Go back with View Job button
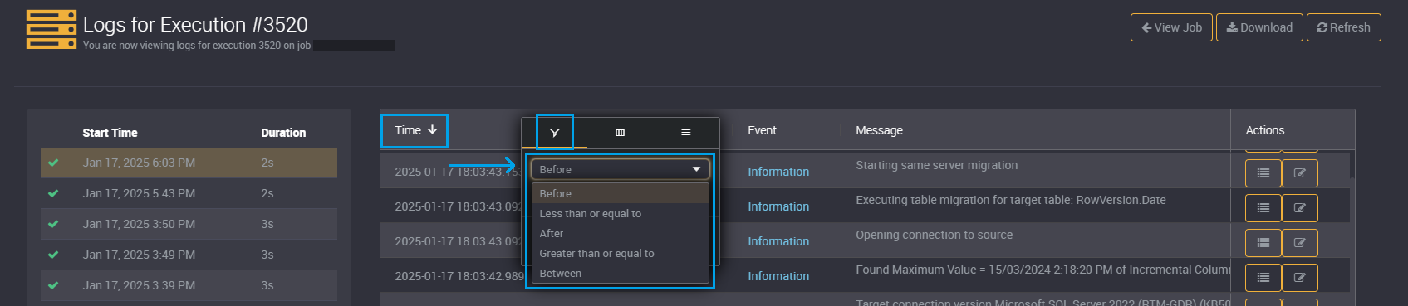Screen dimensions: 1408x306 (1171, 27)
